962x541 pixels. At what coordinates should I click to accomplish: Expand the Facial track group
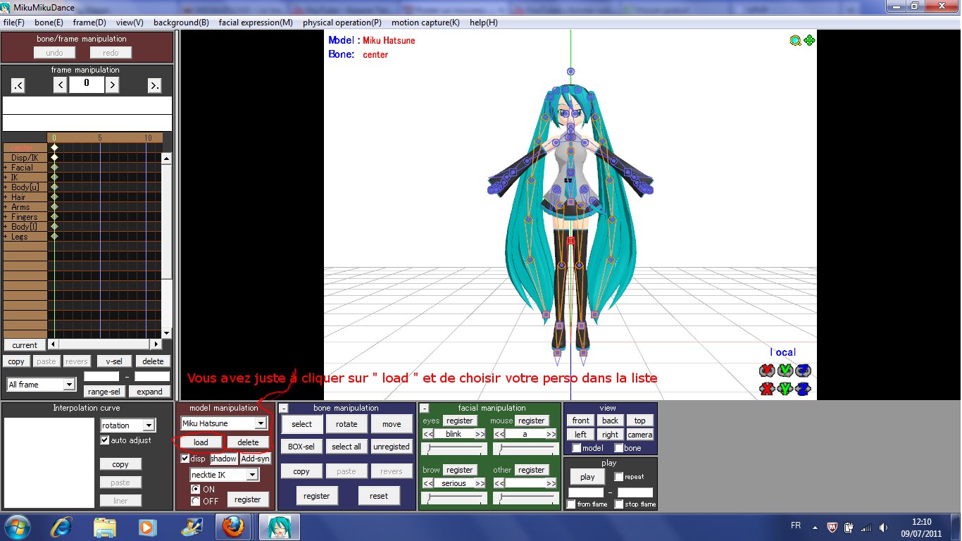coord(6,168)
